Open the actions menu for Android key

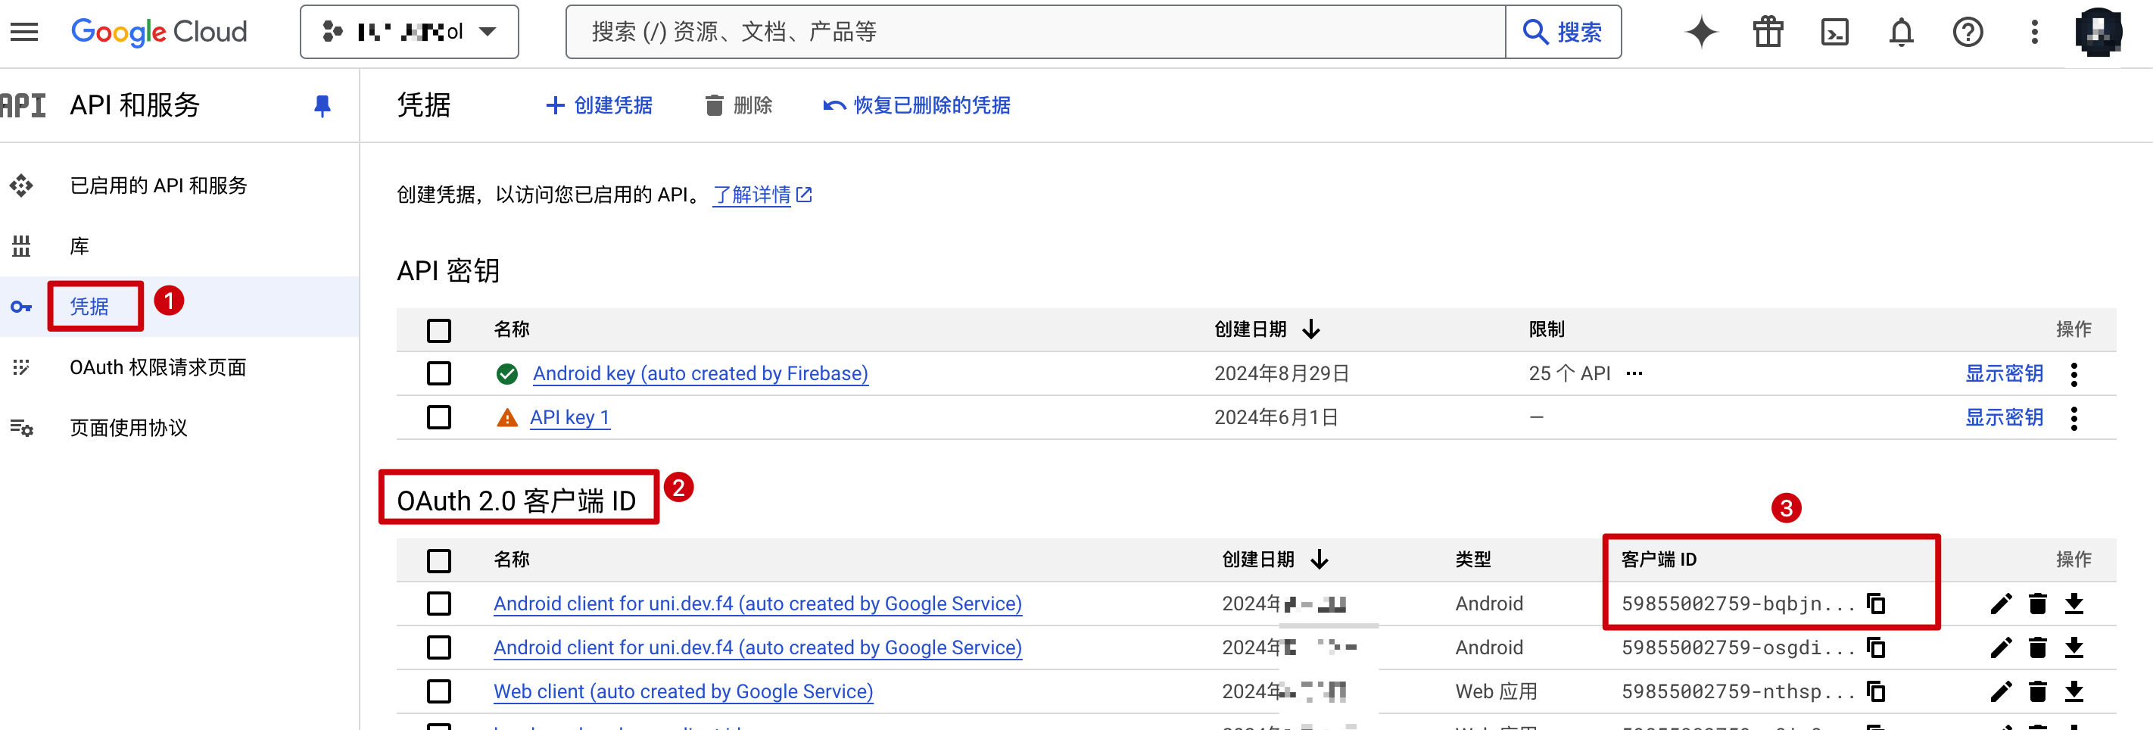pos(2074,374)
